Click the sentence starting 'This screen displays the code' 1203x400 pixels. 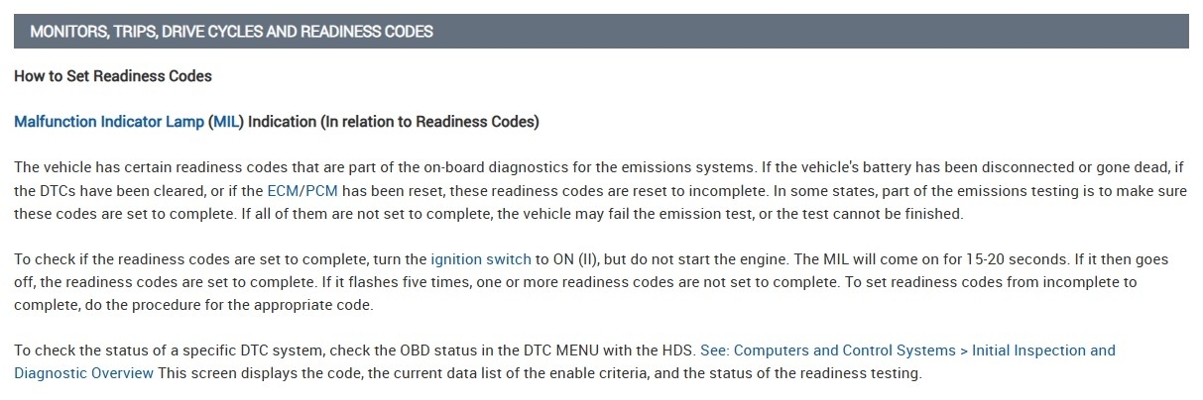540,373
